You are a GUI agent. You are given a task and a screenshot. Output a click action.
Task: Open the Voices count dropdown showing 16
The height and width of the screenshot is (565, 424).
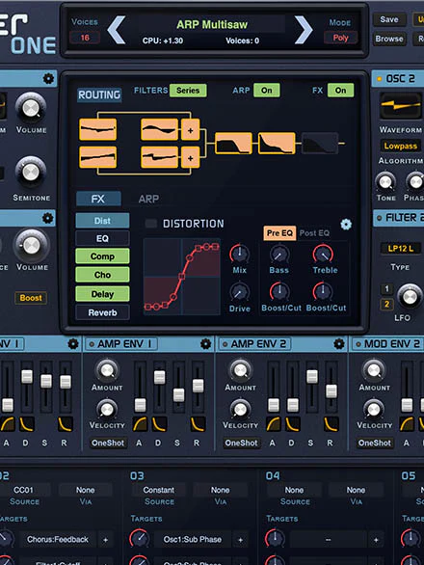coord(85,38)
